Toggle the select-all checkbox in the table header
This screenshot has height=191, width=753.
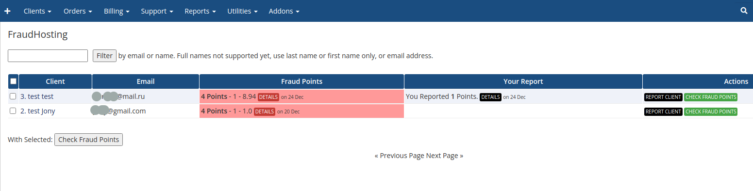pyautogui.click(x=13, y=81)
